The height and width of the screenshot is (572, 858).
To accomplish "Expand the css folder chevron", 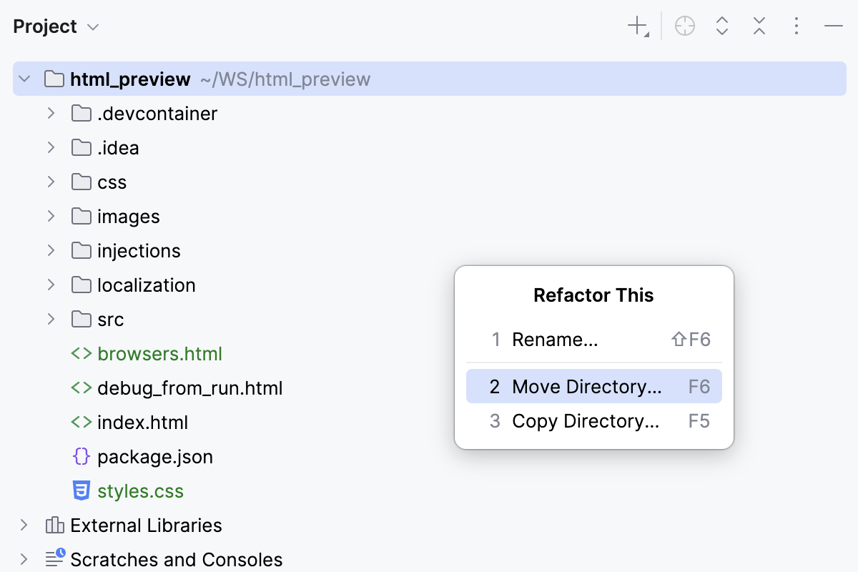I will (51, 182).
